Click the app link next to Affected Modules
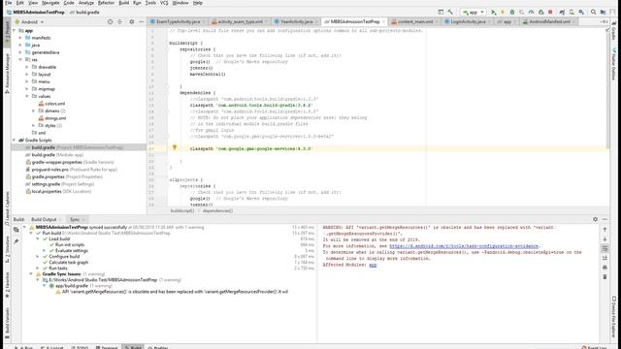Image resolution: width=621 pixels, height=349 pixels. [x=373, y=265]
